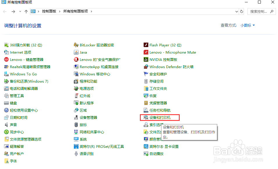Go up one level with up arrow
The height and width of the screenshot is (169, 278).
coord(26,12)
